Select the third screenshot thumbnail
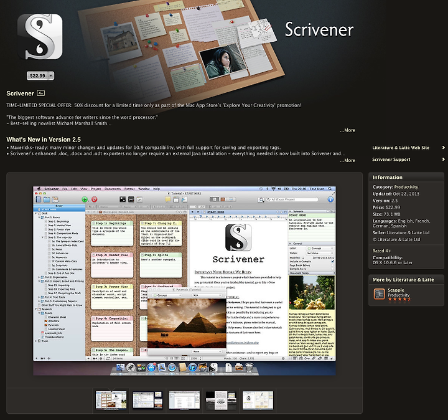 tap(184, 400)
